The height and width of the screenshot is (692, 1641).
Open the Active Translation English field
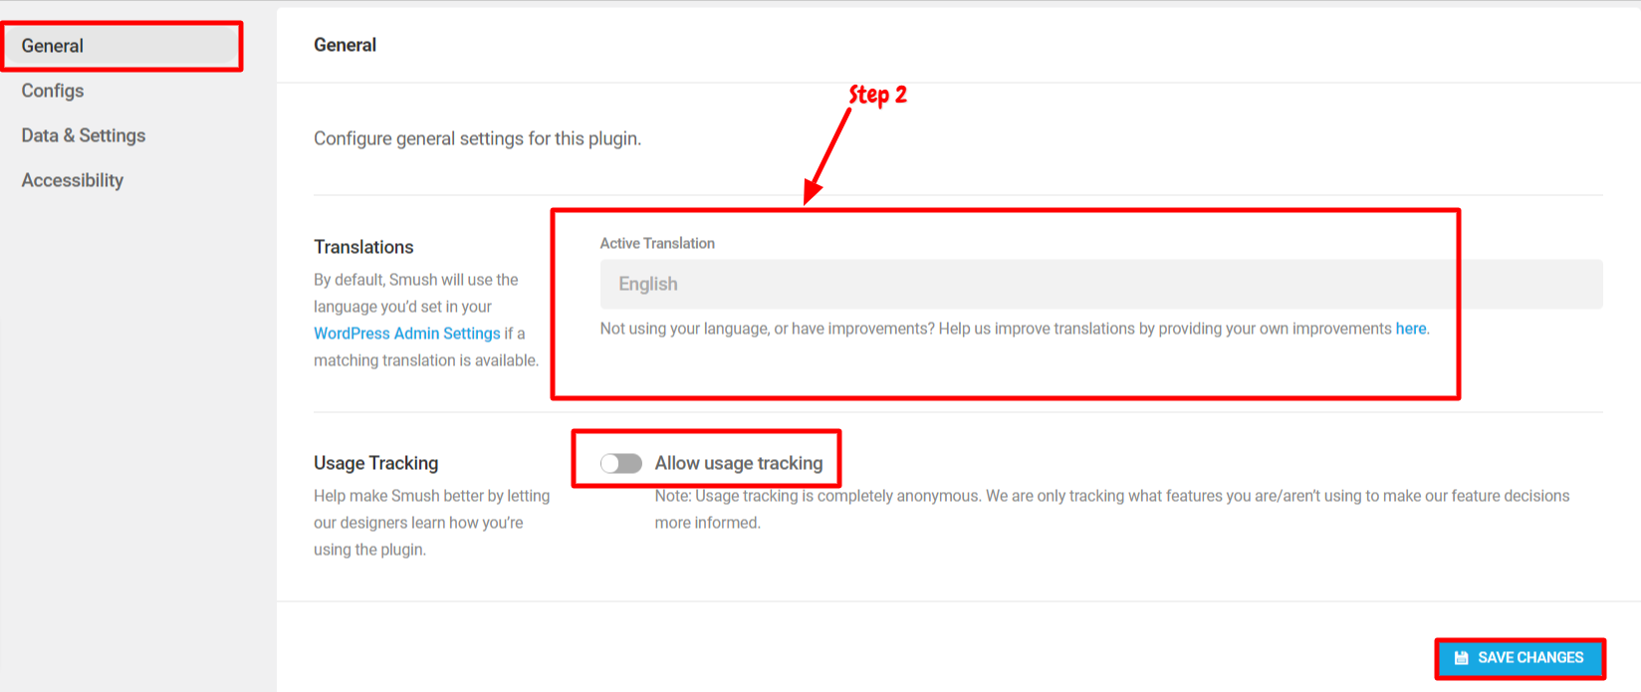point(1101,284)
